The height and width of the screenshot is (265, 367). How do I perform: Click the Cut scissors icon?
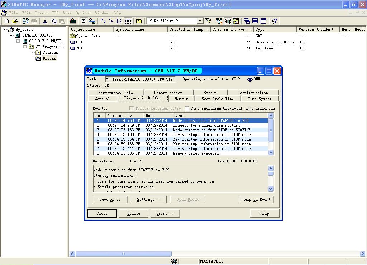(45, 21)
